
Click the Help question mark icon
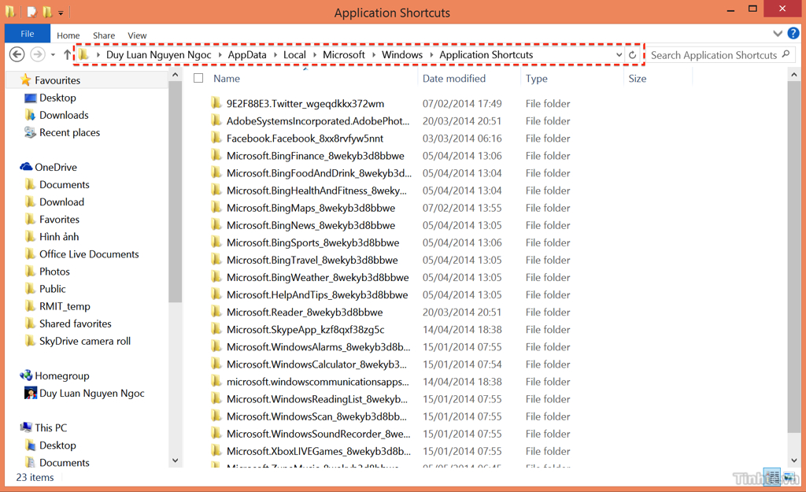[x=793, y=35]
